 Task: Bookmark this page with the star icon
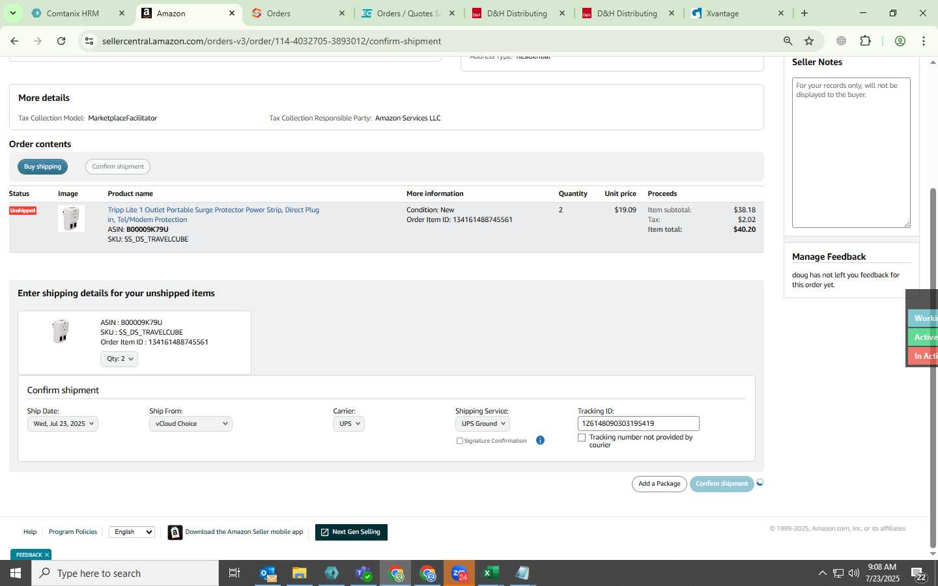click(809, 41)
